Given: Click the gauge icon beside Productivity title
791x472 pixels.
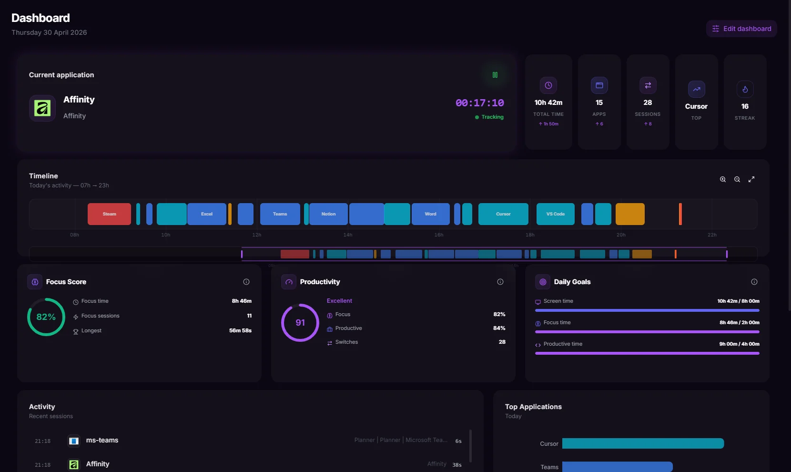Looking at the screenshot, I should (289, 282).
